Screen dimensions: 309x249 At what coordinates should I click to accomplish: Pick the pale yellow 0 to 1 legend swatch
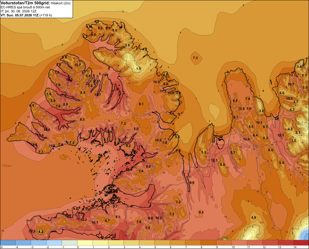pos(85,243)
